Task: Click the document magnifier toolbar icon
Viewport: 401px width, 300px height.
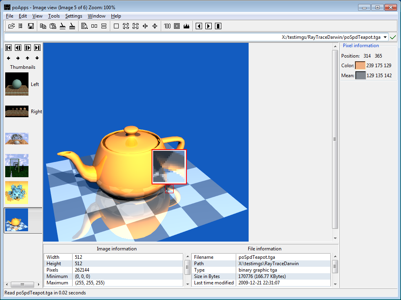Action: pos(84,26)
